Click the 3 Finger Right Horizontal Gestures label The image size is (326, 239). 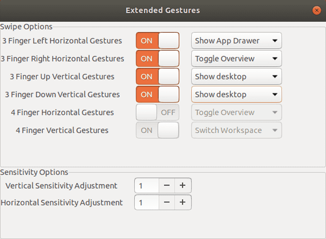point(62,58)
